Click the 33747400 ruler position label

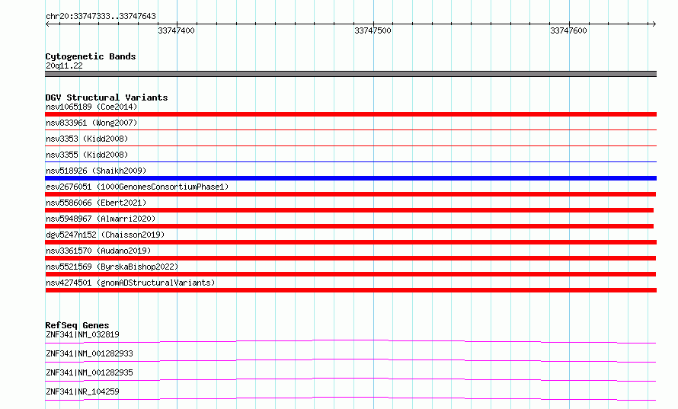tap(177, 30)
